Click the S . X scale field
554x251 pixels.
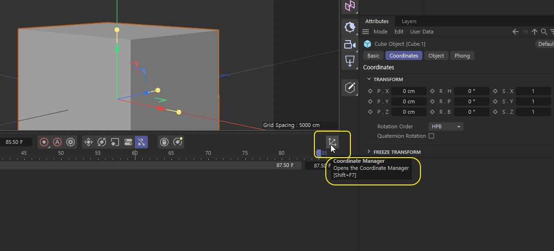coord(533,91)
